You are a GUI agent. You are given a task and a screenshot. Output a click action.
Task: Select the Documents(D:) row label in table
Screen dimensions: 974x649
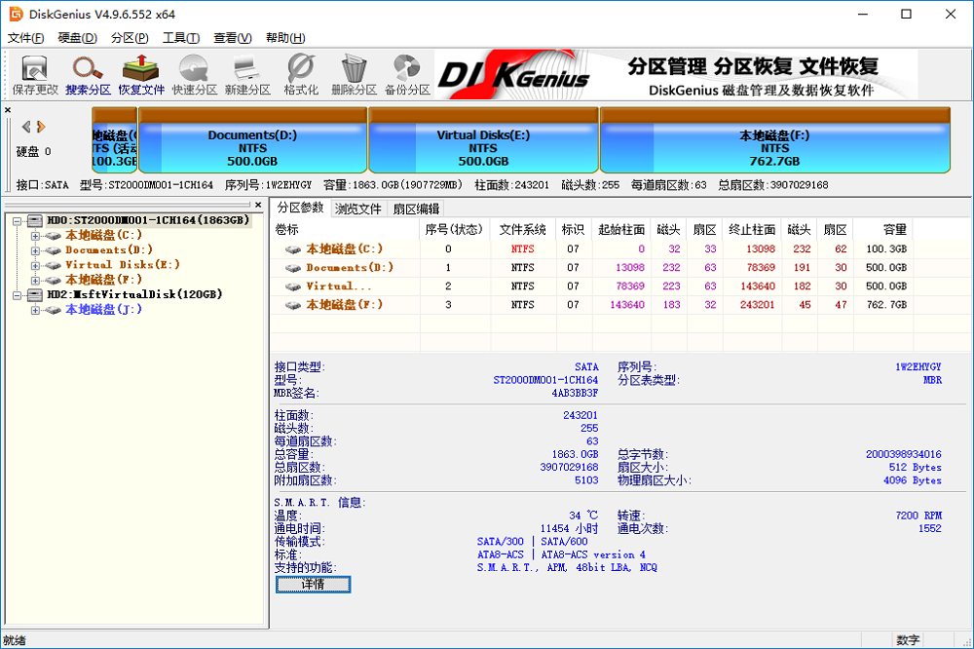coord(350,267)
